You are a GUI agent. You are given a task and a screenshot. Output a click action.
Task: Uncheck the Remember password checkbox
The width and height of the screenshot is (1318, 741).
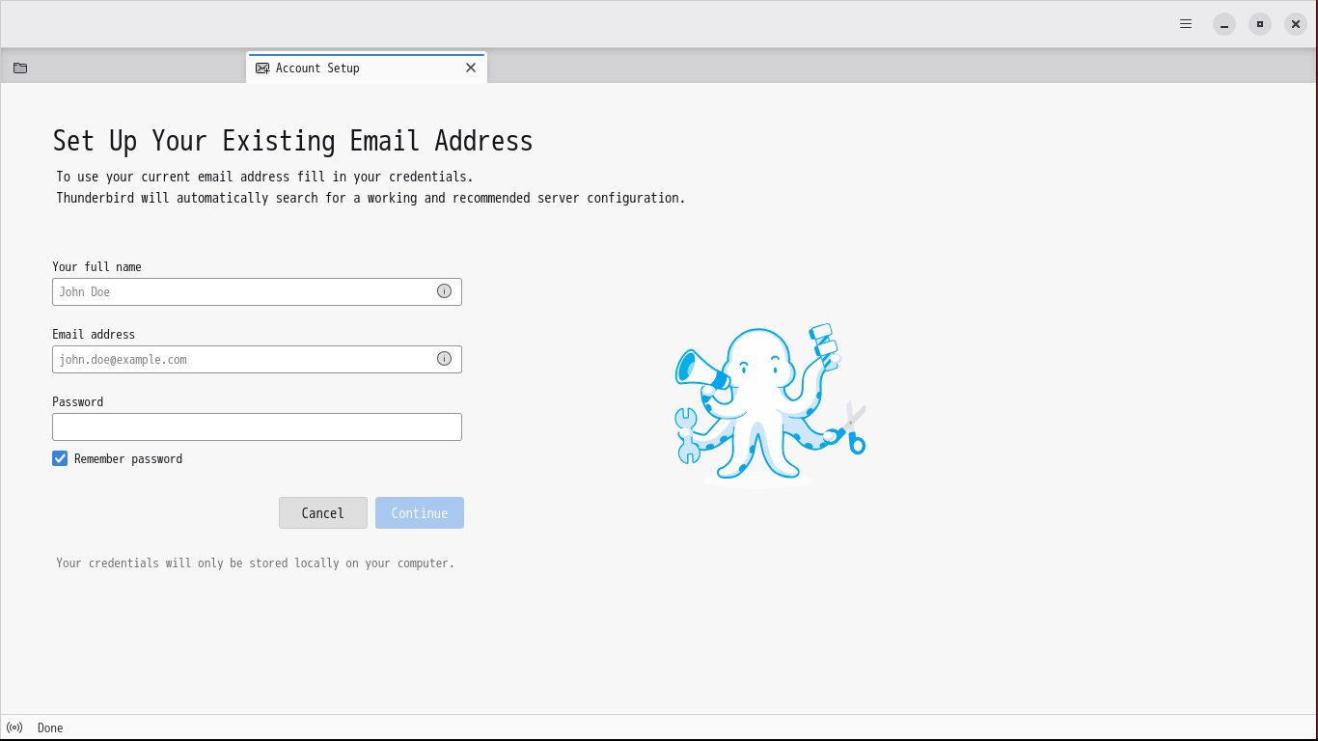[60, 458]
